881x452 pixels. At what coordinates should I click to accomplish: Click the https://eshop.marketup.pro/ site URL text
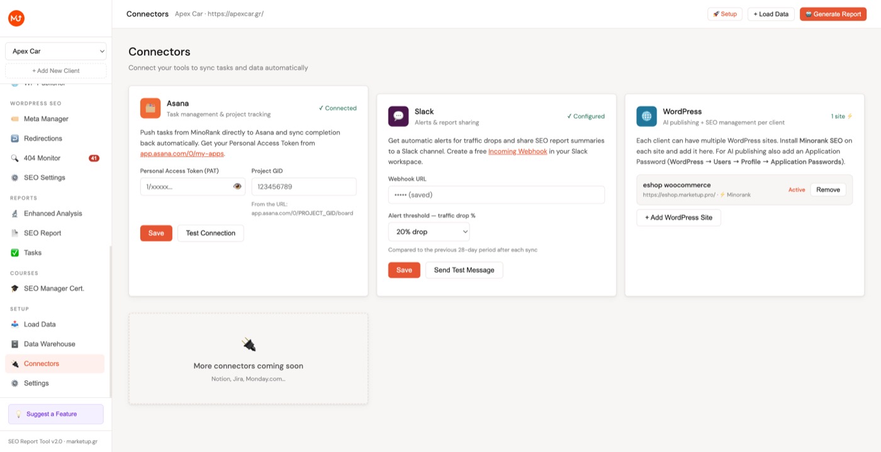(x=679, y=195)
